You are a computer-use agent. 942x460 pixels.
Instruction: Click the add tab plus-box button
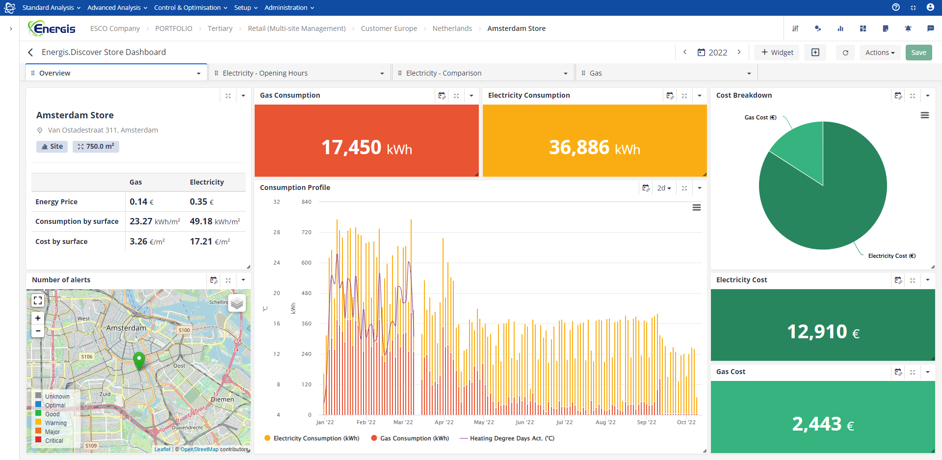815,53
